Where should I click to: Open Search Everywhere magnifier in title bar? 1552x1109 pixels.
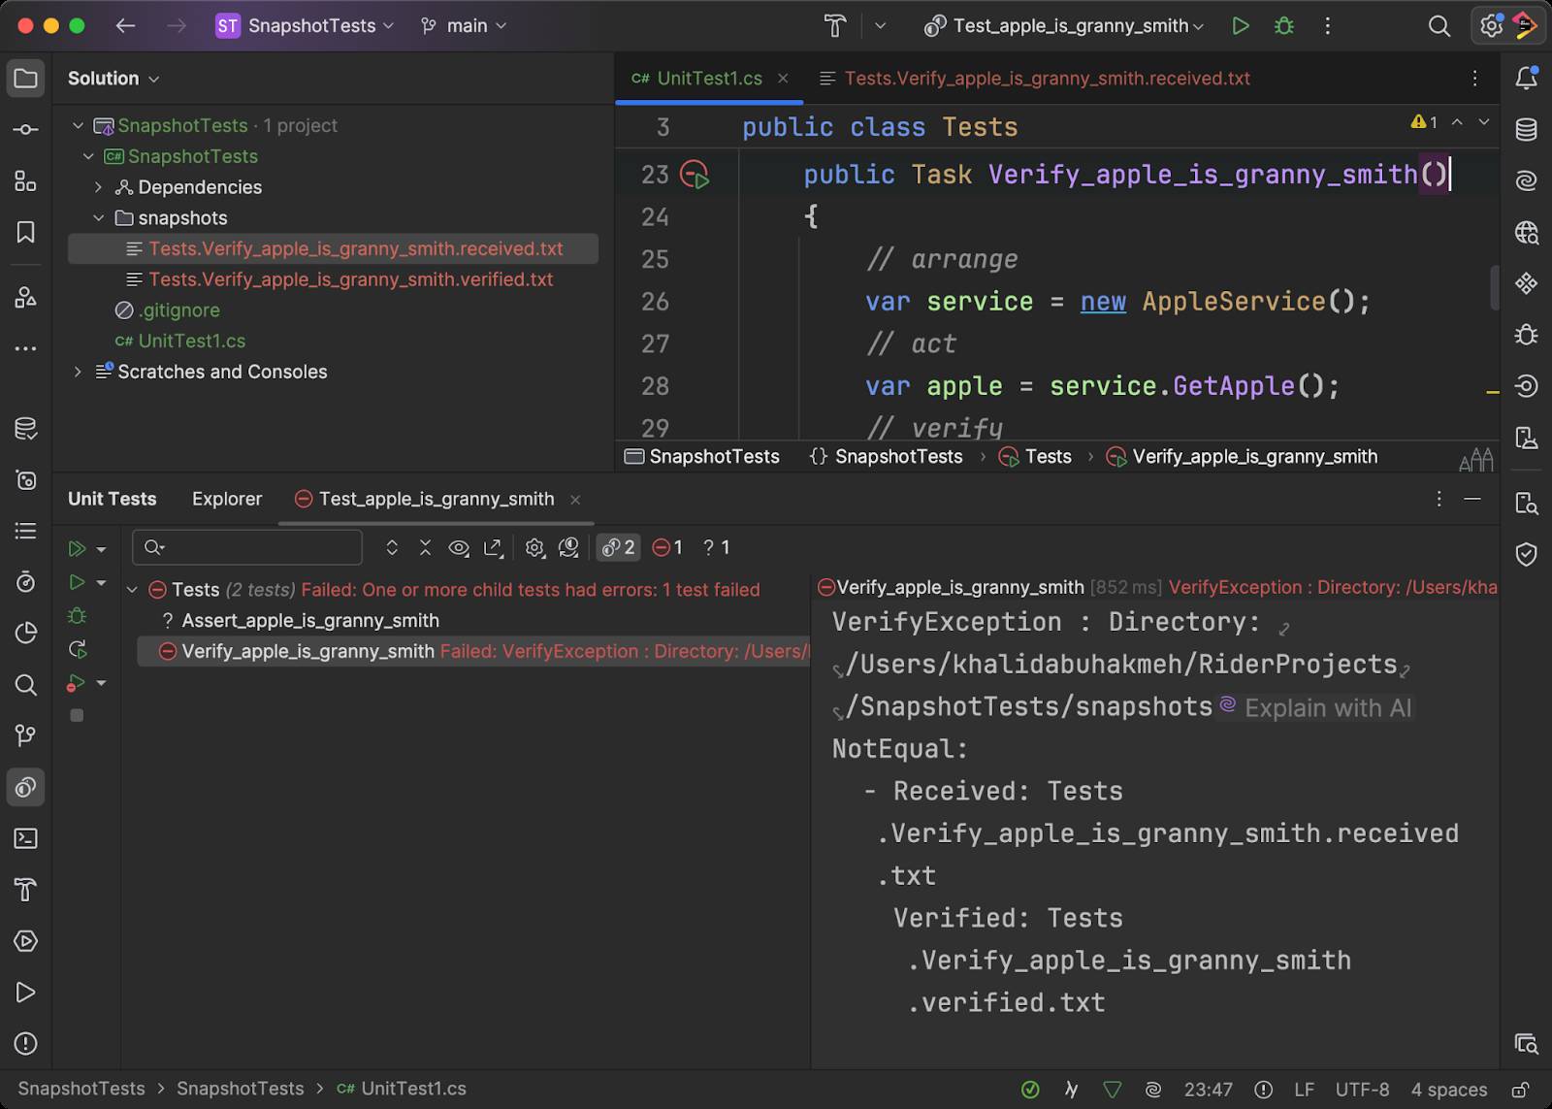[x=1439, y=26]
